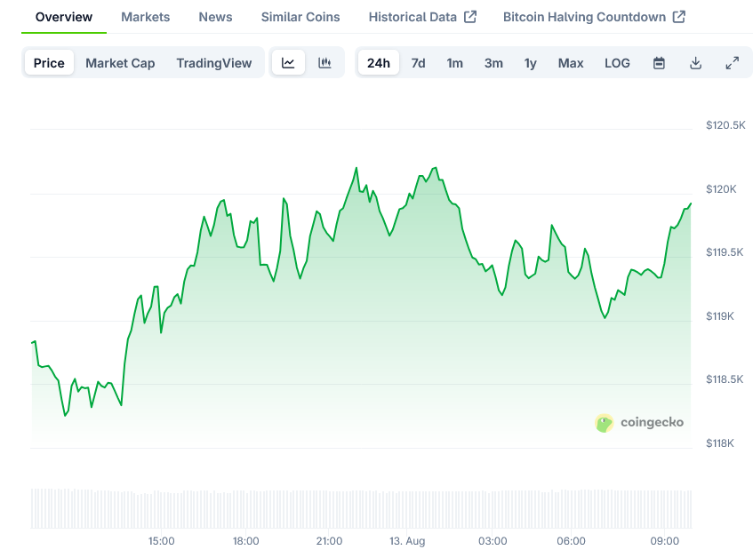Viewport: 753px width, 558px height.
Task: Switch to line chart view icon
Action: [x=288, y=63]
